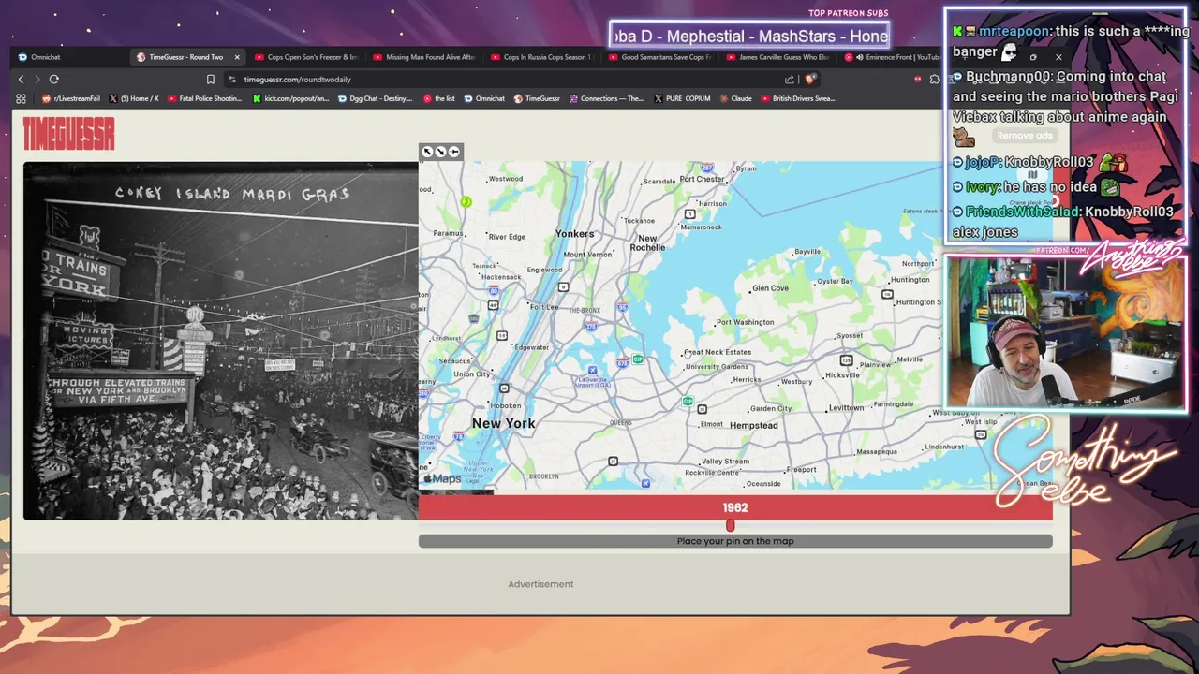Click the browser forward arrow
This screenshot has width=1199, height=674.
point(37,80)
